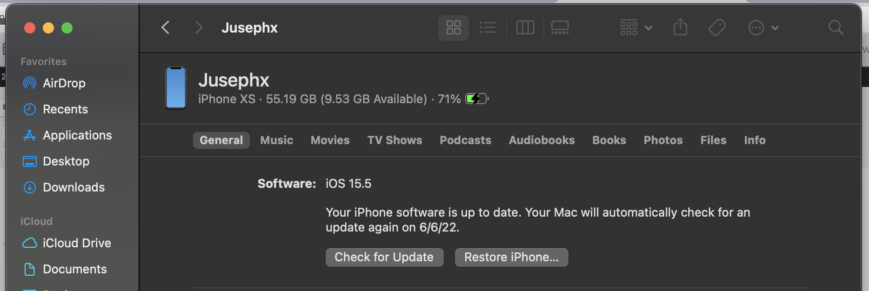Image resolution: width=869 pixels, height=291 pixels.
Task: Switch to list view in toolbar
Action: pos(488,28)
